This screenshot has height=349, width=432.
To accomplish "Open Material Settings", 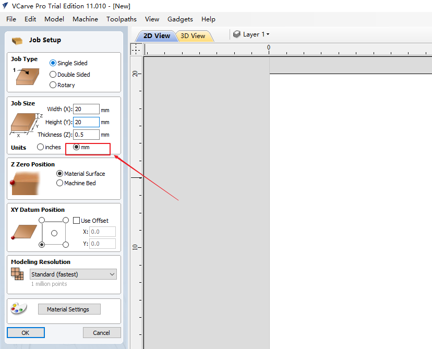I will coord(69,309).
